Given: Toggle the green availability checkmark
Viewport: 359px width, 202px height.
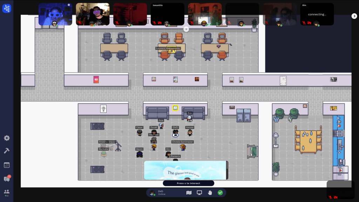Looking at the screenshot, I should point(220,193).
